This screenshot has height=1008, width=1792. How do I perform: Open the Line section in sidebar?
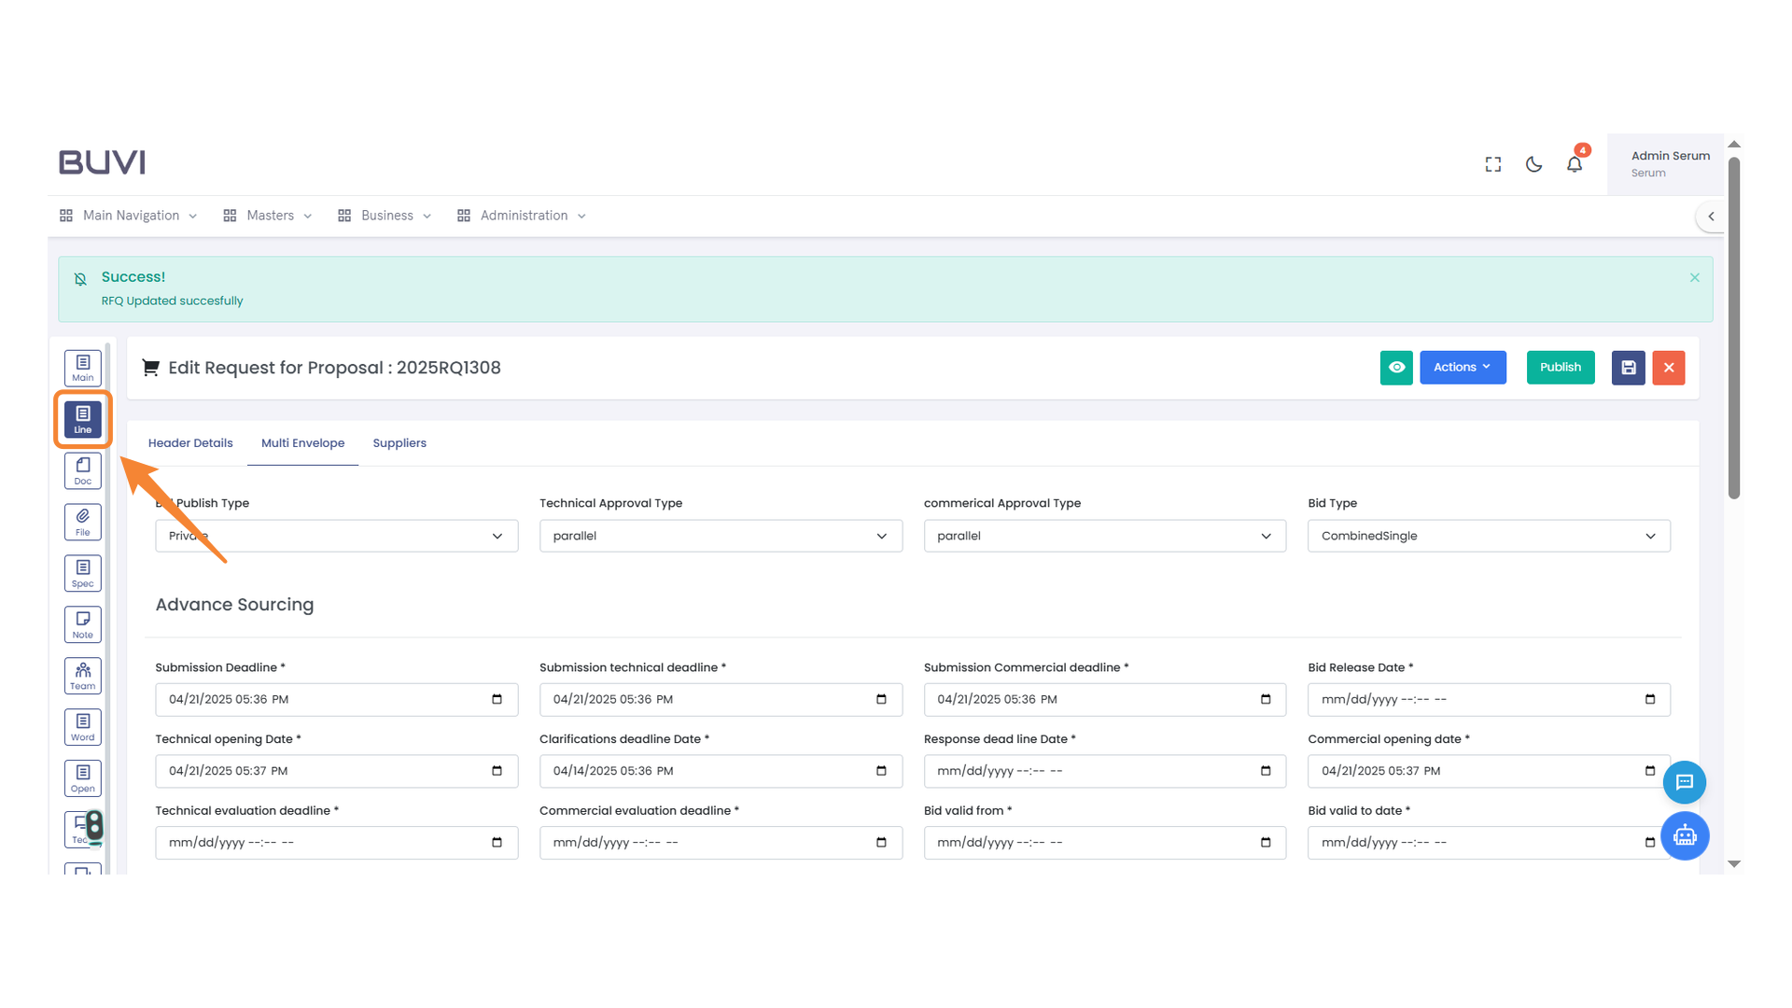[x=82, y=419]
